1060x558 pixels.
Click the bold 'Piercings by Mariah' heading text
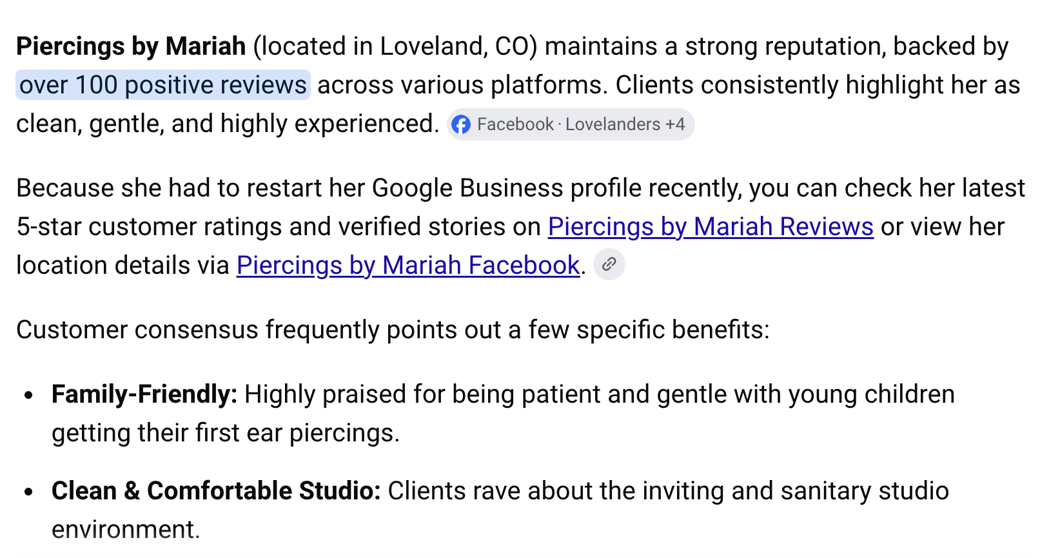click(x=131, y=46)
